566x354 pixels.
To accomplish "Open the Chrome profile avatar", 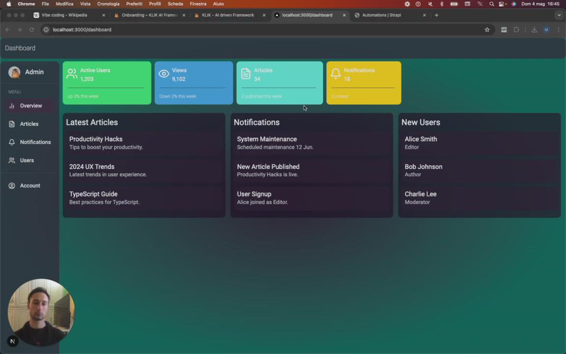I will click(x=546, y=29).
